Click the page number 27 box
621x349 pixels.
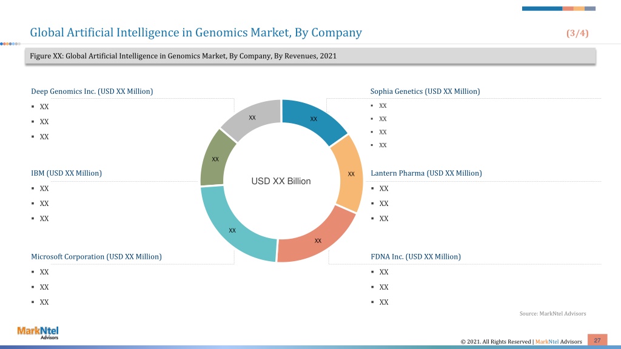(x=597, y=341)
